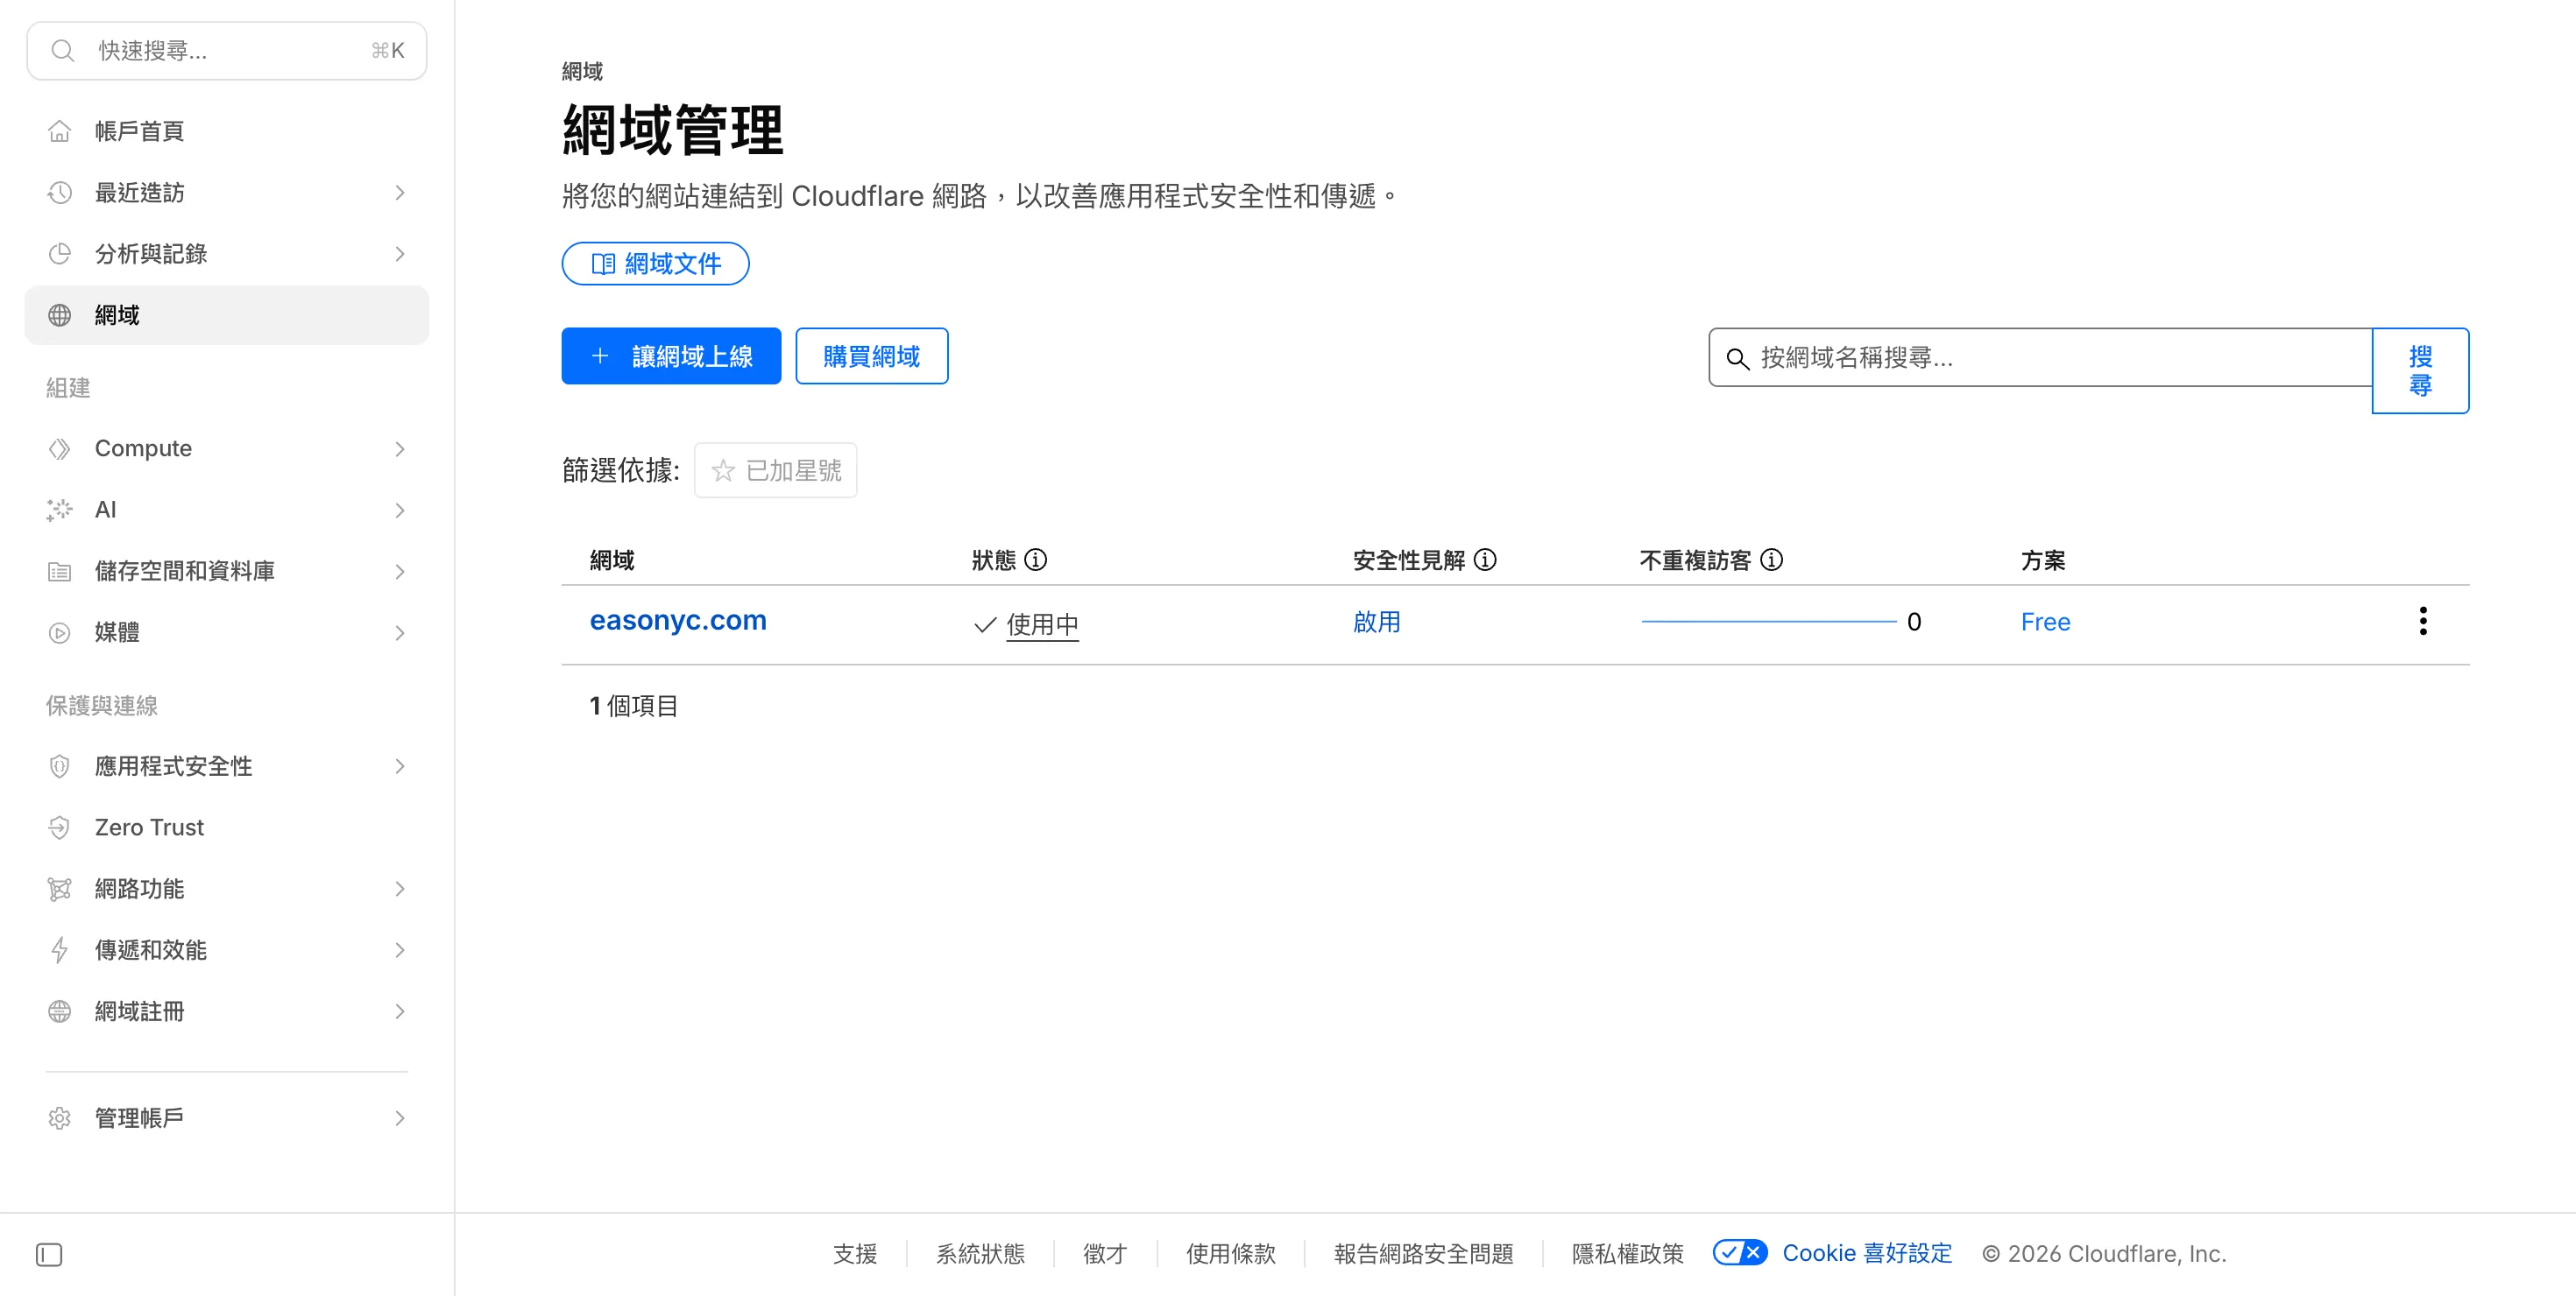The width and height of the screenshot is (2576, 1296).
Task: Click the unique visitors sparkline chart
Action: tap(1768, 621)
